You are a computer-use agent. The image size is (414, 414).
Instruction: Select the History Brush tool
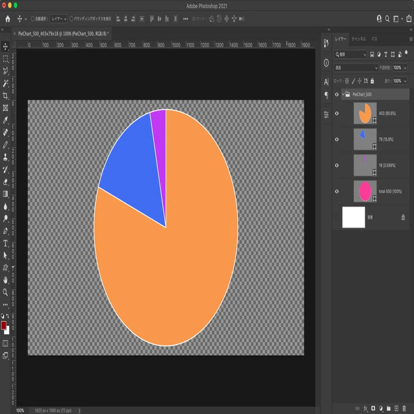(x=5, y=169)
